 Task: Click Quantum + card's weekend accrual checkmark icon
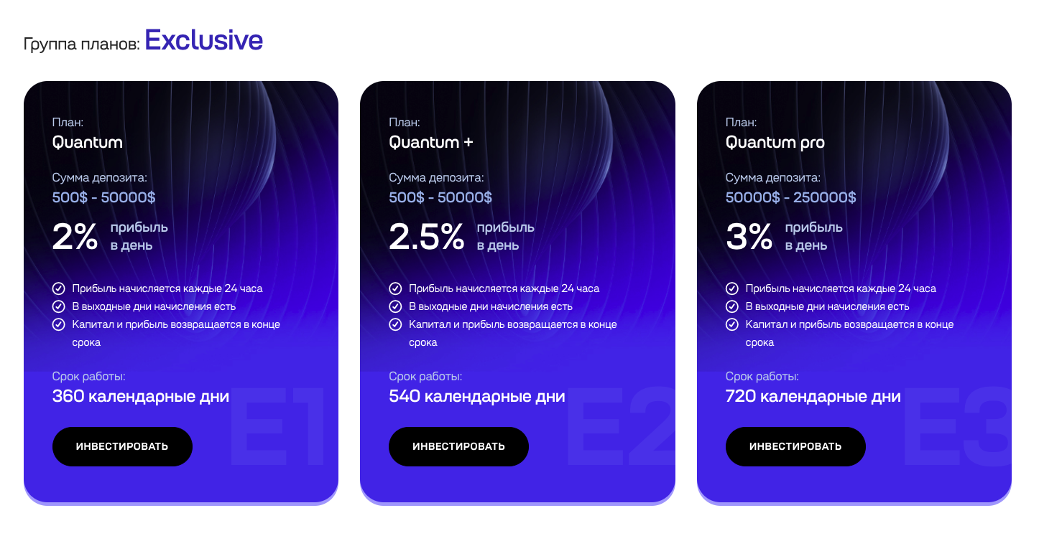click(395, 306)
